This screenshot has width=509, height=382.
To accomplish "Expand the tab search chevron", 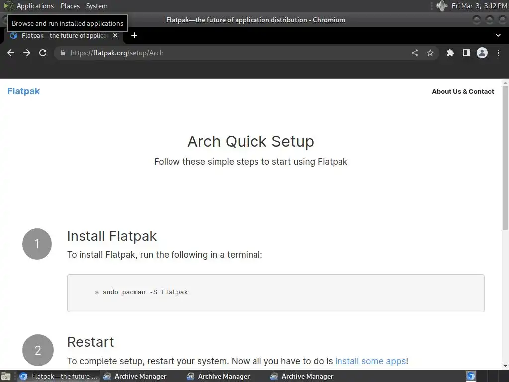I will click(x=498, y=35).
